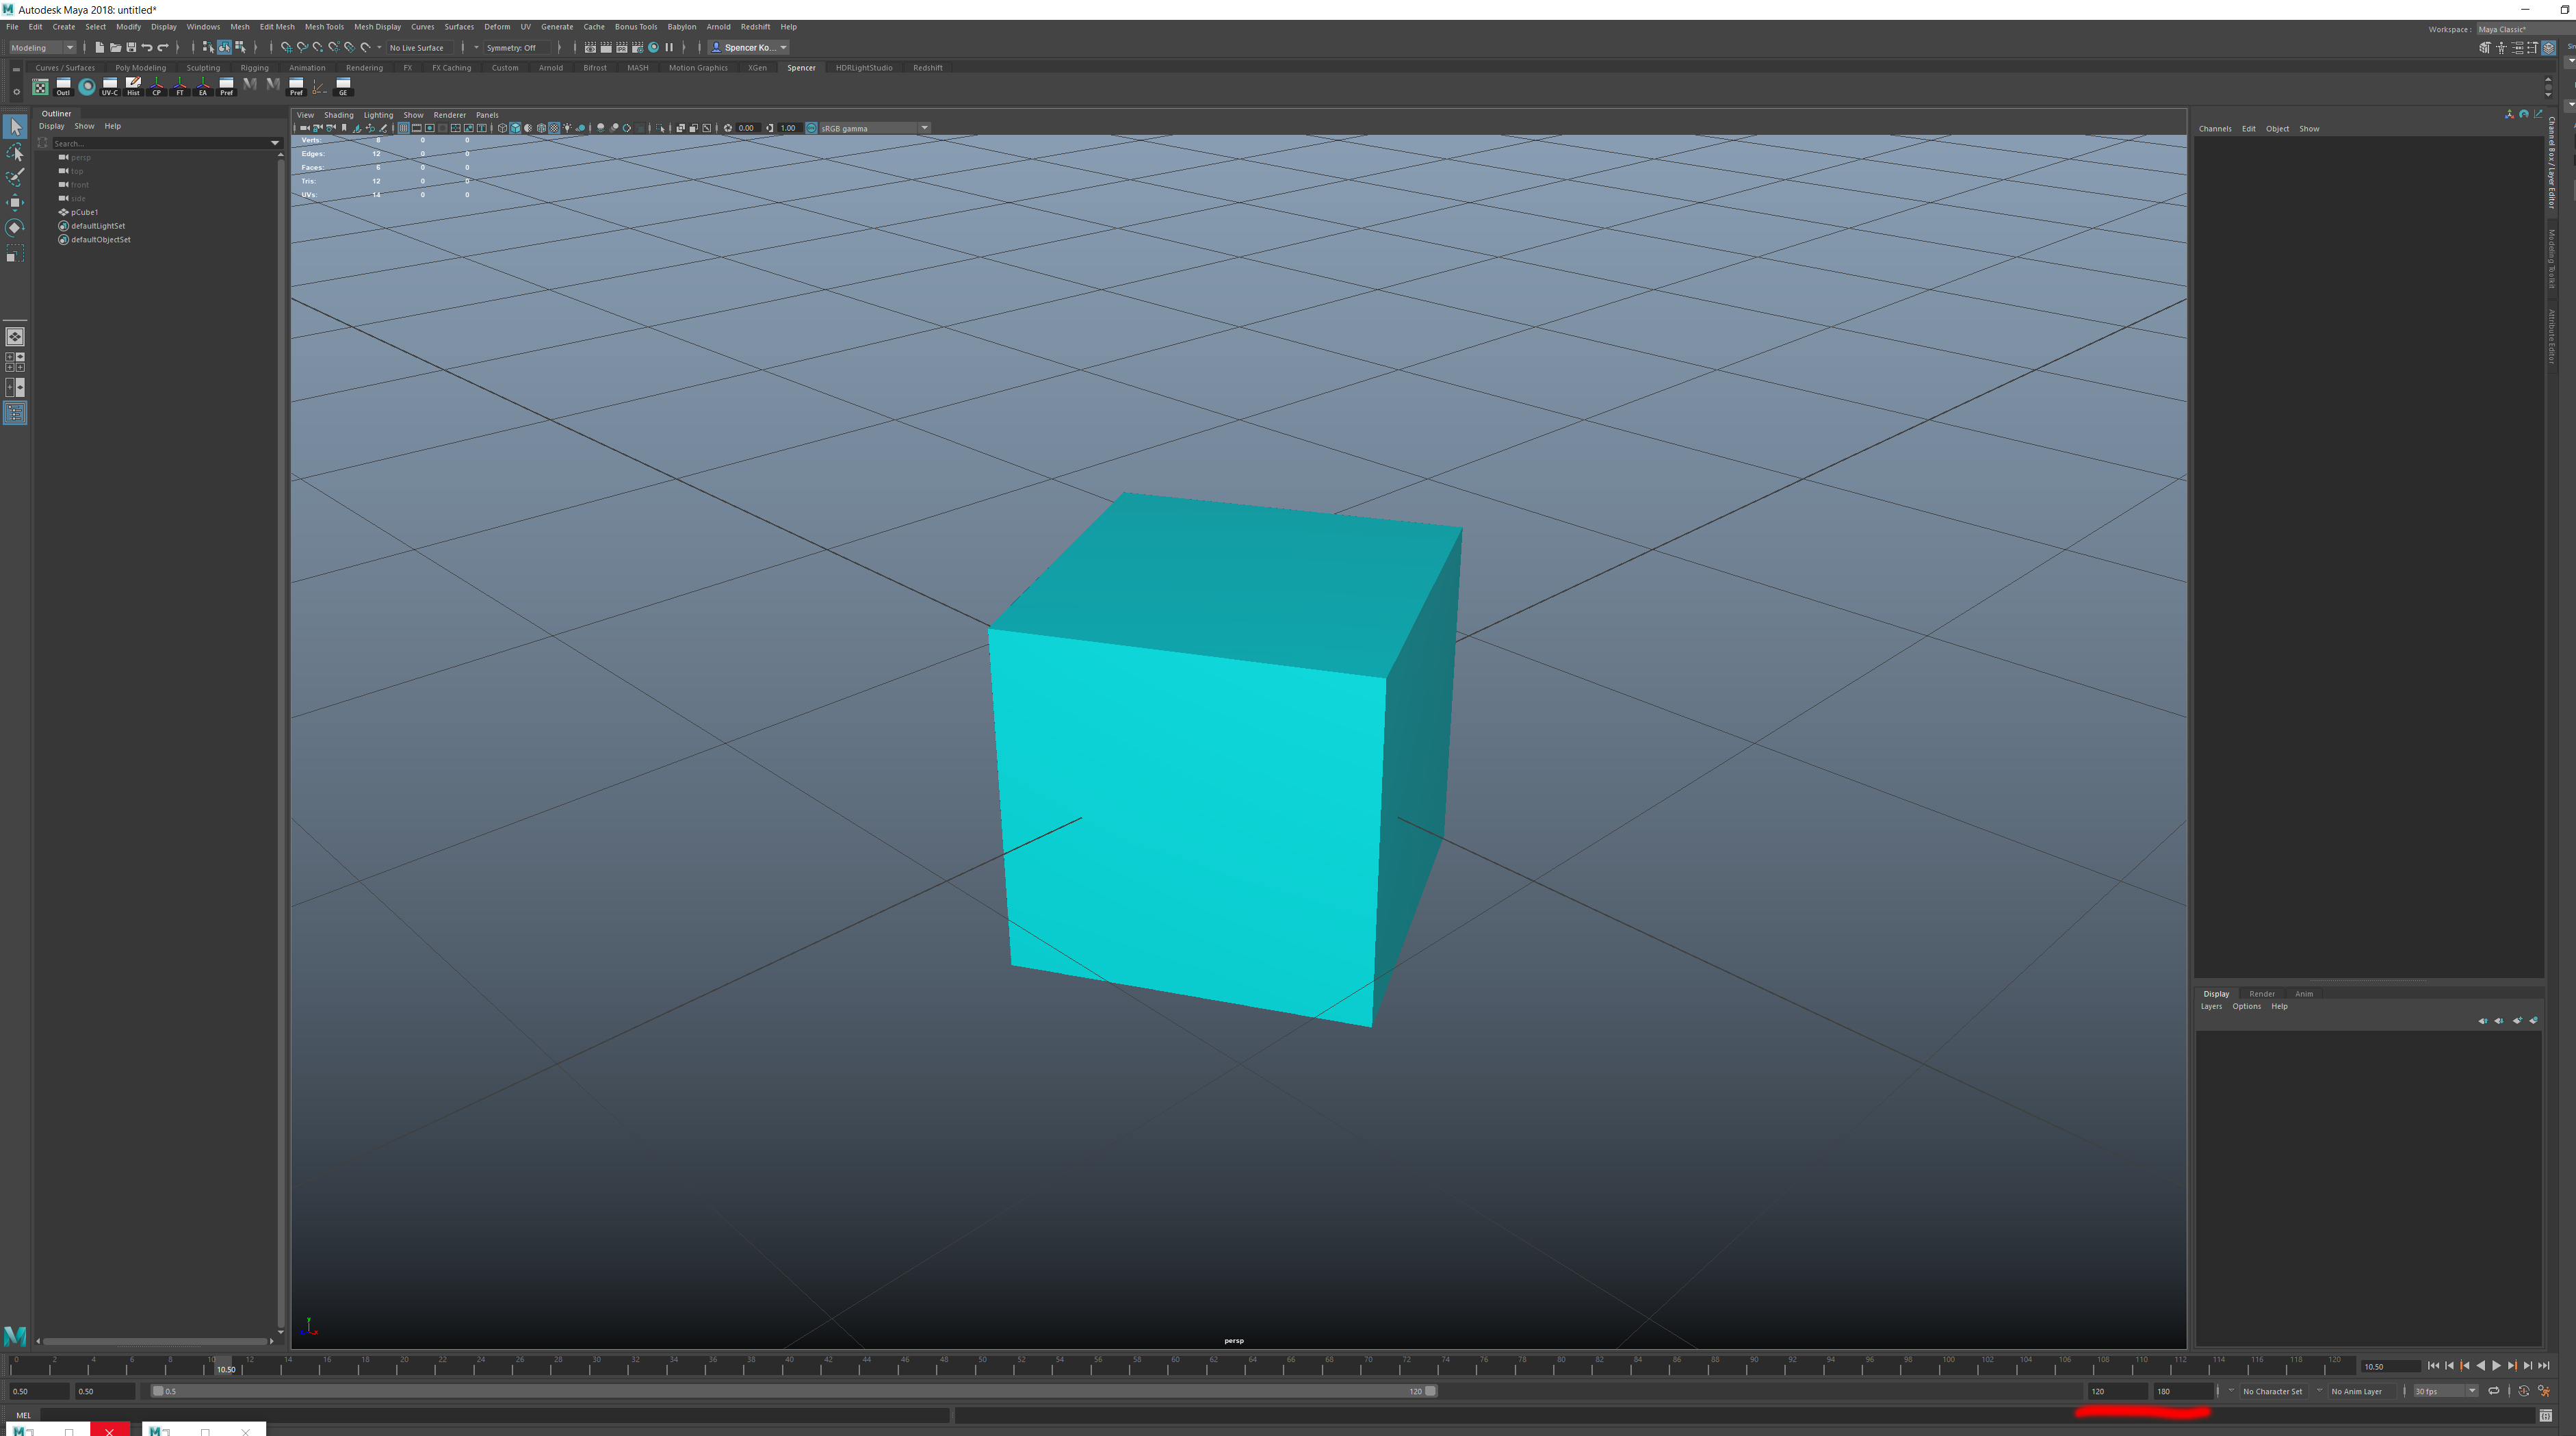Switch to the Render tab in the lower-right panel

pyautogui.click(x=2263, y=992)
